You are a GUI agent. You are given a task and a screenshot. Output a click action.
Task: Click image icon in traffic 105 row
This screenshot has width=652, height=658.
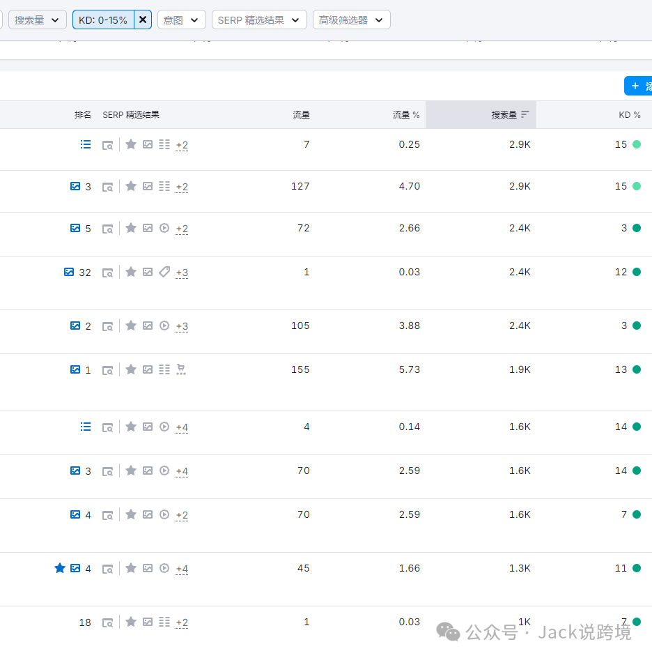click(148, 326)
